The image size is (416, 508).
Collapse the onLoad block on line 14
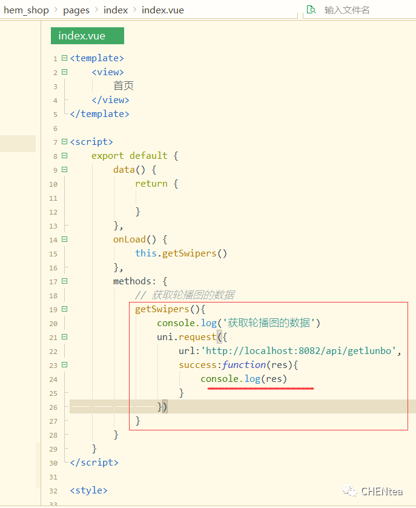pyautogui.click(x=64, y=239)
